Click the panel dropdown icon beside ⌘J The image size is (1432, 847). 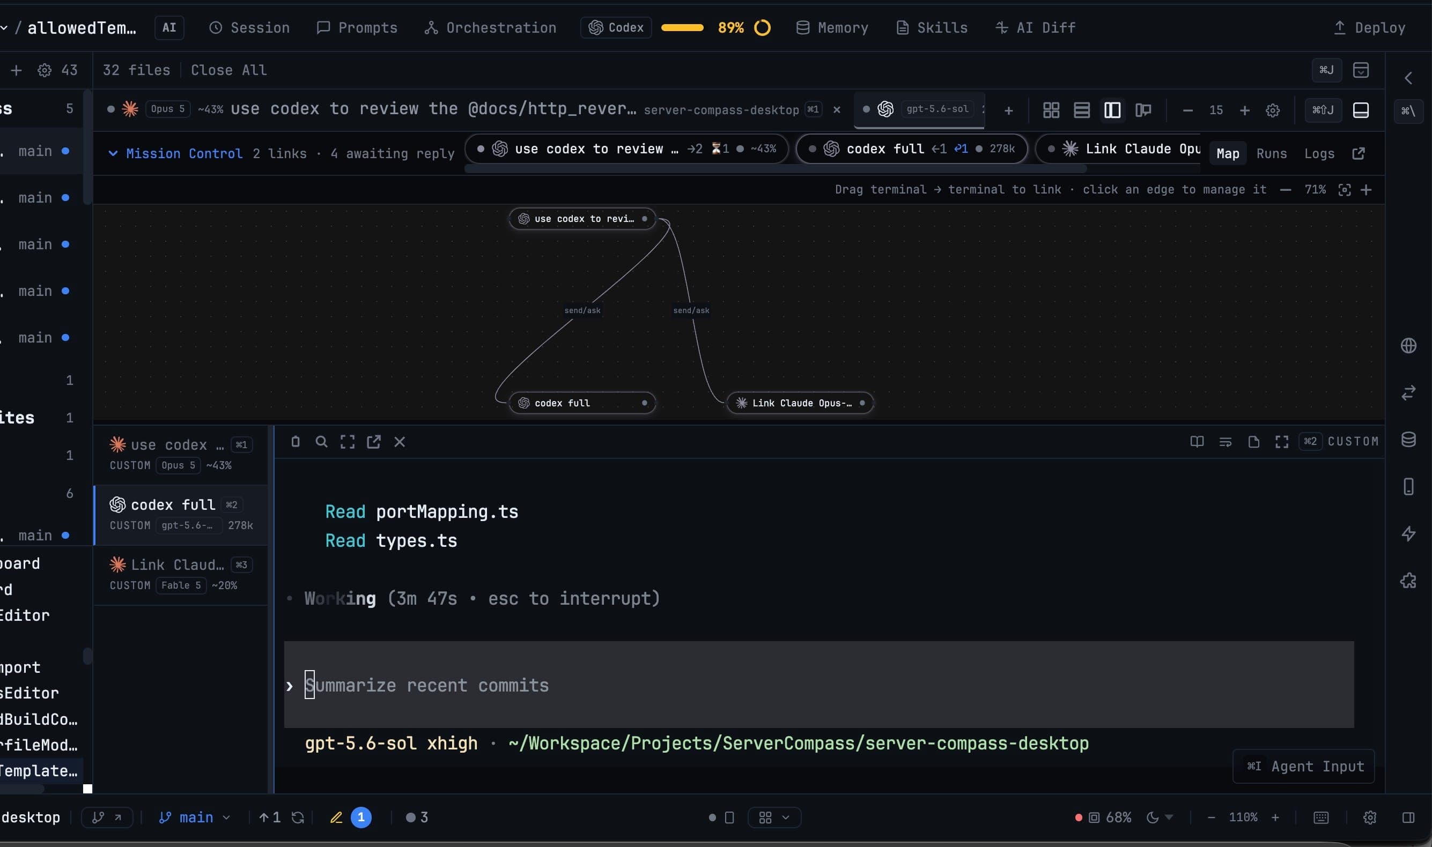coord(1361,70)
